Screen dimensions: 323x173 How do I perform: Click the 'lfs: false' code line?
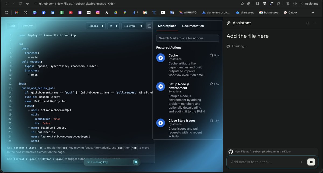pos(42,123)
